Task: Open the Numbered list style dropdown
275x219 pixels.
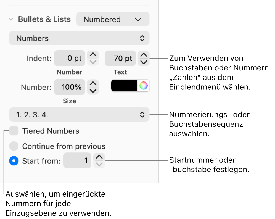Action: (113, 19)
